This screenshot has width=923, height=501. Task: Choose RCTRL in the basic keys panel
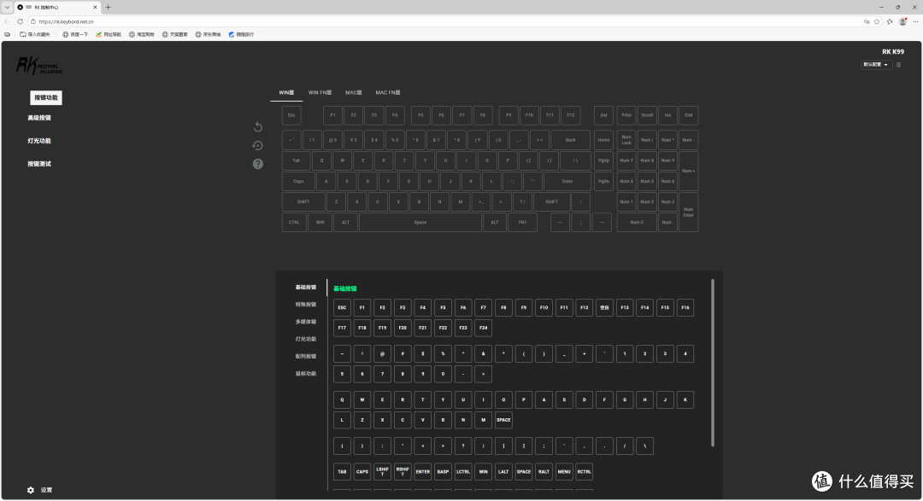pos(584,472)
